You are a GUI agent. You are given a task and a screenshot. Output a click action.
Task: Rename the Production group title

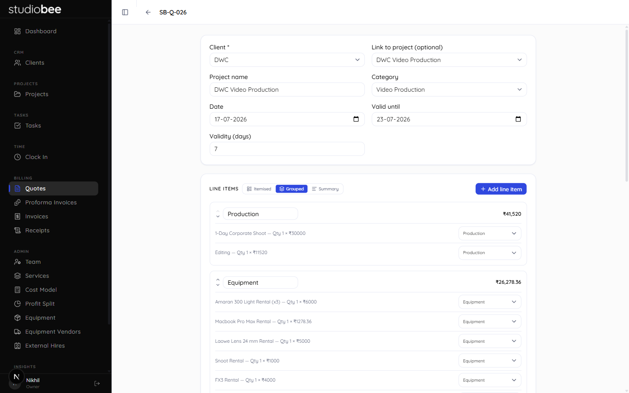coord(260,214)
